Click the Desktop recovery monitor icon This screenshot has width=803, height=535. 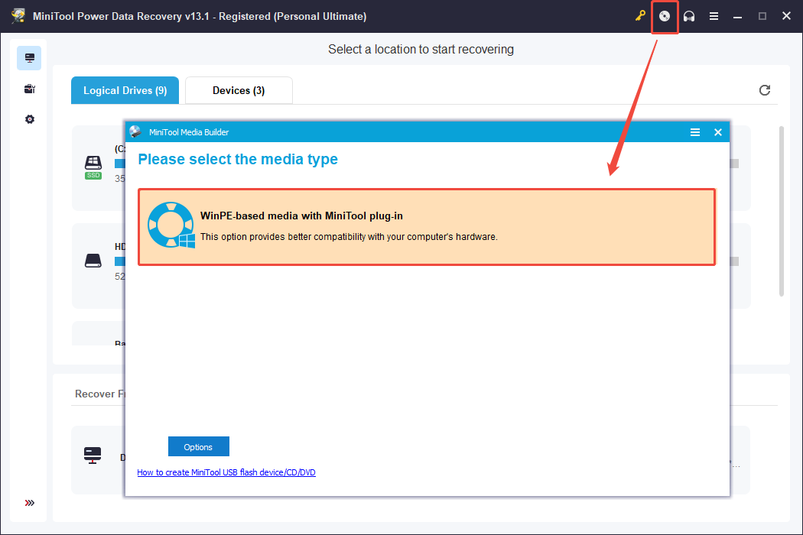click(x=93, y=456)
